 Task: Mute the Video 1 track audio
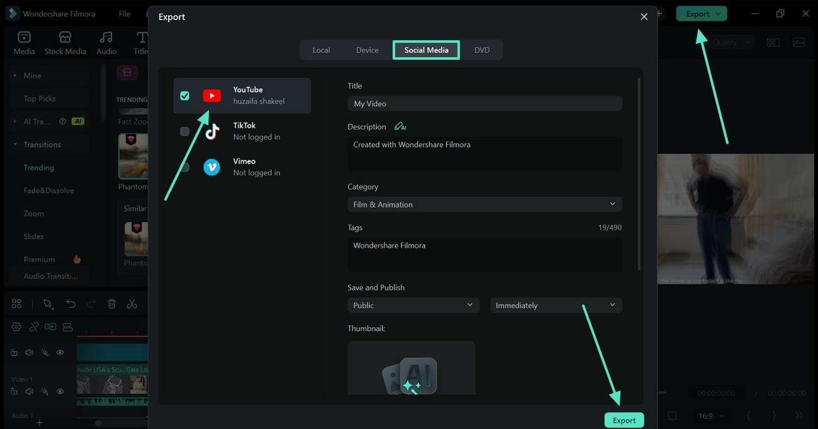[29, 391]
